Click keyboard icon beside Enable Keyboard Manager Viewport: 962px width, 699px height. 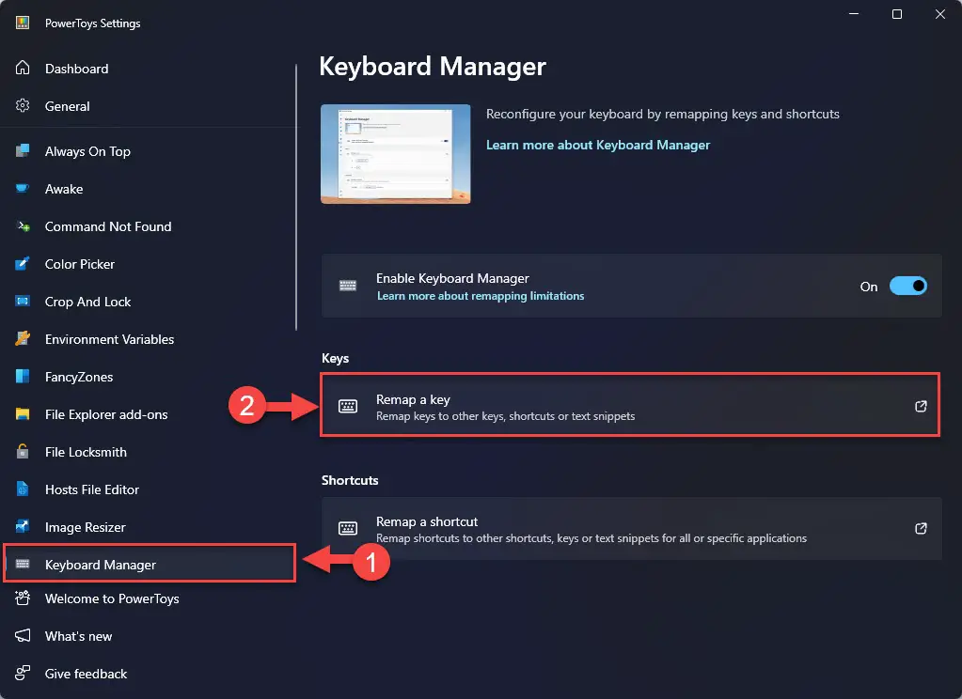click(348, 286)
